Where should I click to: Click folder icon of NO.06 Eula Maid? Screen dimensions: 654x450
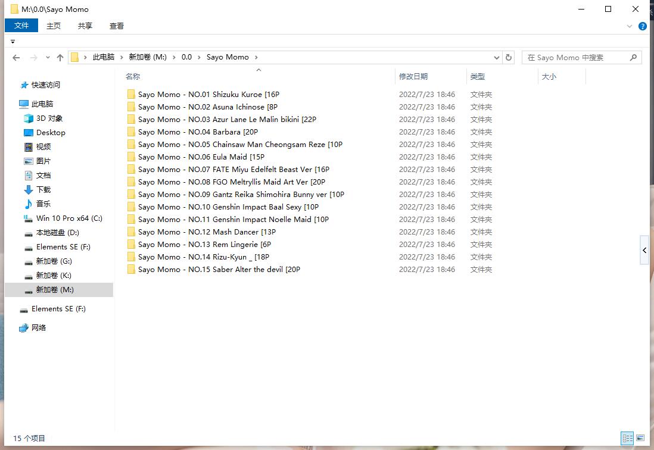click(x=131, y=157)
